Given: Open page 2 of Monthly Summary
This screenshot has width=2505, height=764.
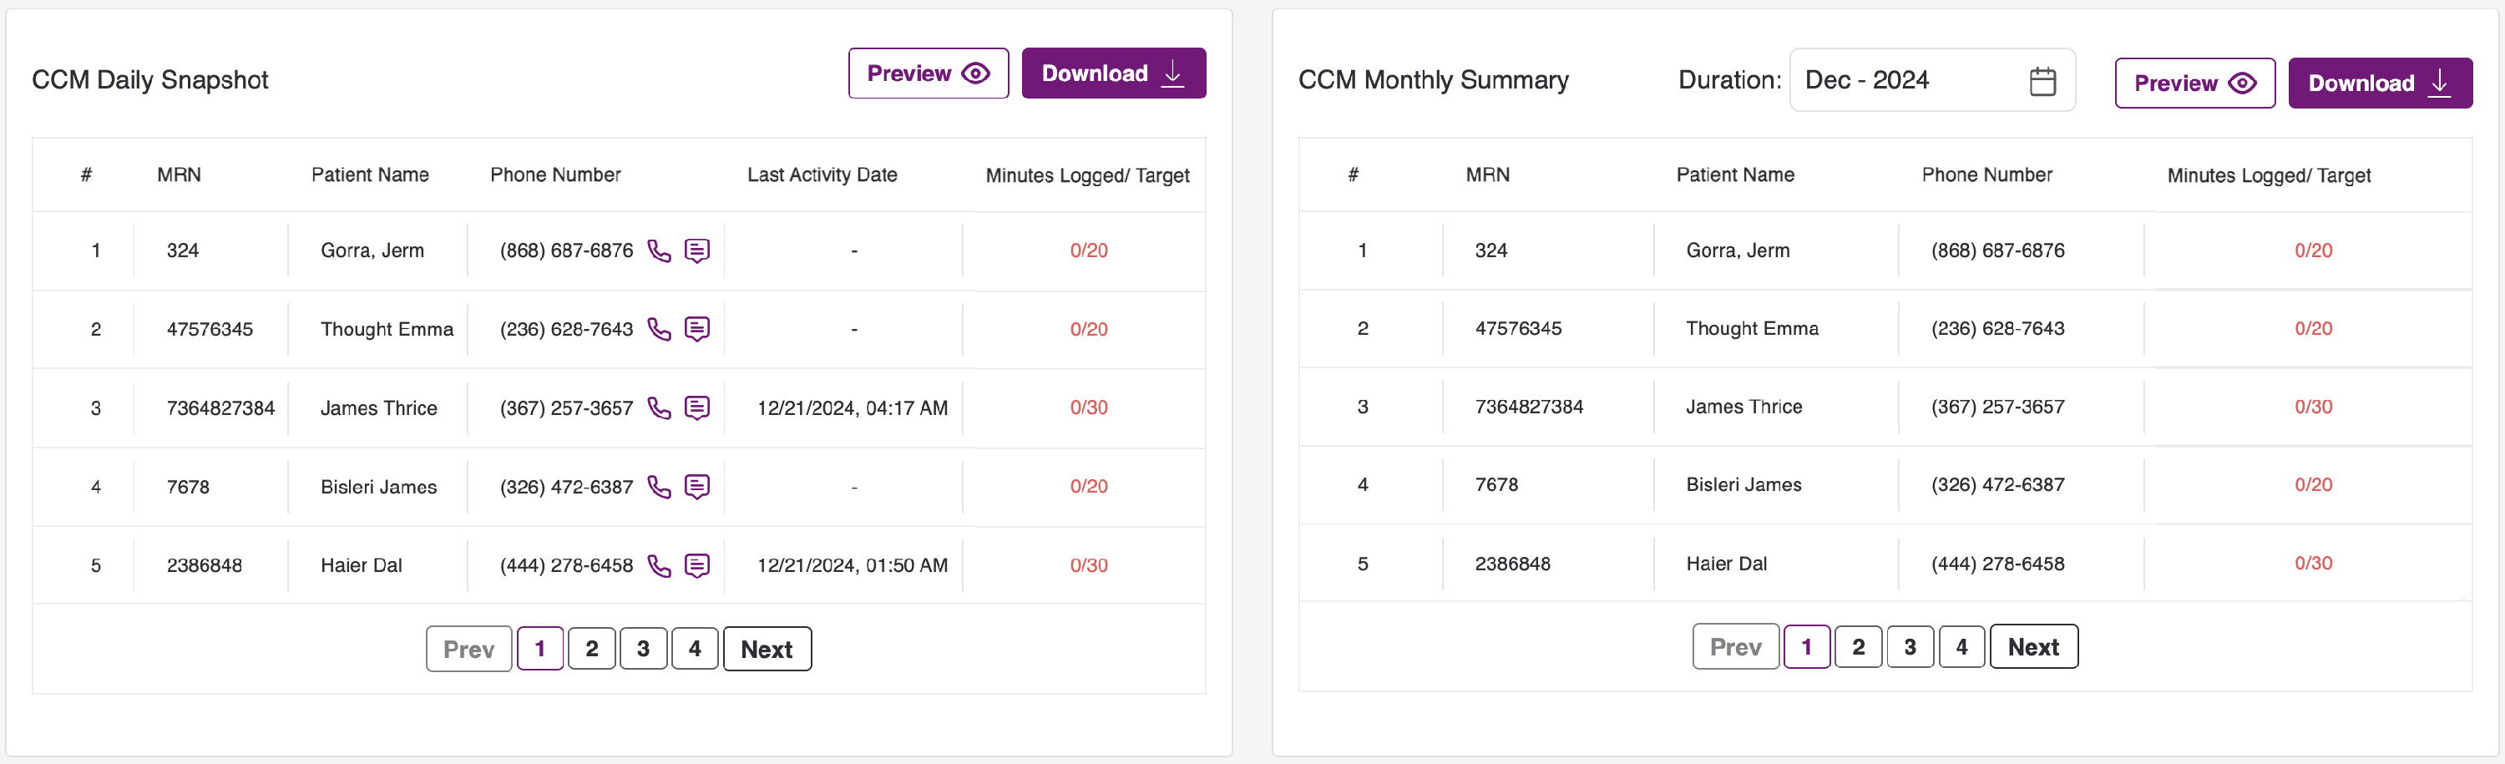Looking at the screenshot, I should (x=1859, y=646).
